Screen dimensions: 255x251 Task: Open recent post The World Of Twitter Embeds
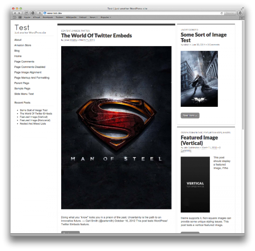[x=36, y=114]
